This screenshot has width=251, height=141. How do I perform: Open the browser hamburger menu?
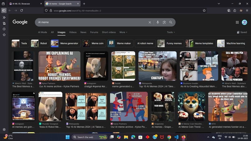tap(247, 11)
